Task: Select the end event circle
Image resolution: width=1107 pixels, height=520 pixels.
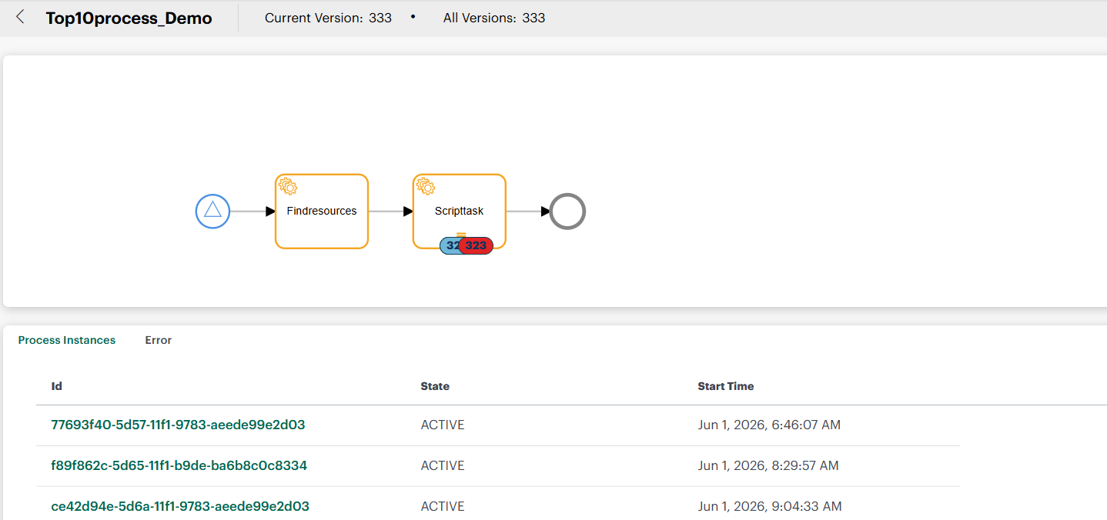Action: pos(567,211)
